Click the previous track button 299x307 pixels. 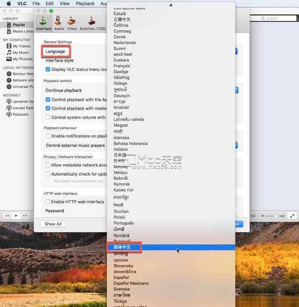pyautogui.click(x=7, y=215)
